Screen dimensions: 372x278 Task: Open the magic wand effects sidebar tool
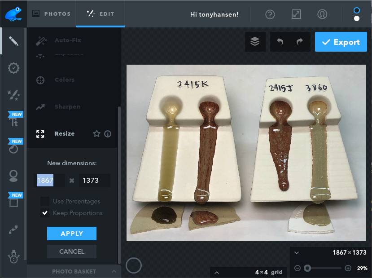[13, 95]
